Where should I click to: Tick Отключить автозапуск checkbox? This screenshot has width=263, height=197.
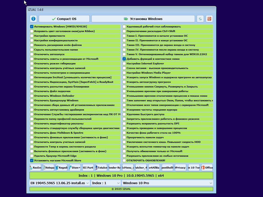point(32,54)
